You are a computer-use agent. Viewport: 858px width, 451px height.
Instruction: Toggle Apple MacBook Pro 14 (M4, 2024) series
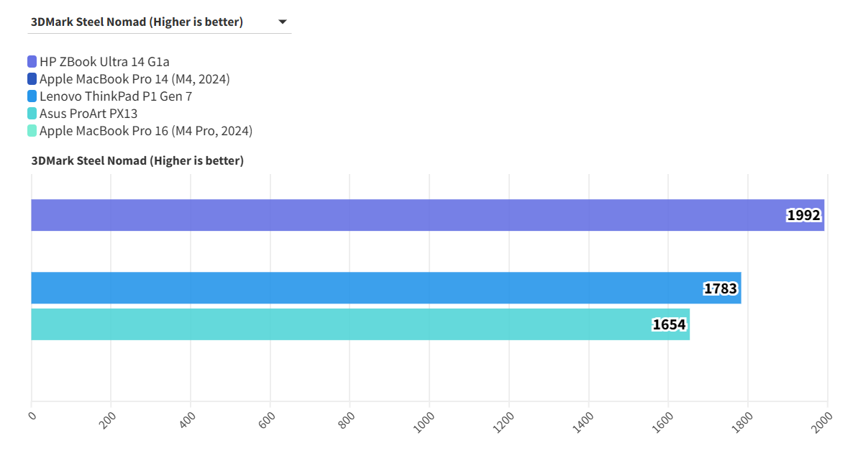click(x=134, y=79)
